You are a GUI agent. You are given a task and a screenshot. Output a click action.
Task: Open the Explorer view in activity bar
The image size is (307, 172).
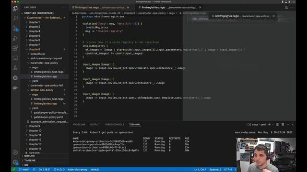tap(15, 9)
